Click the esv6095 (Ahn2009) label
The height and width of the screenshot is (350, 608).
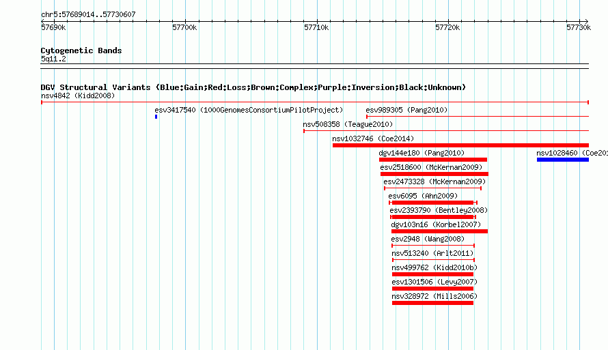(423, 196)
